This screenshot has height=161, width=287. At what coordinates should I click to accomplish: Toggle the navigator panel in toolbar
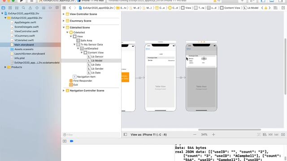click(263, 1)
